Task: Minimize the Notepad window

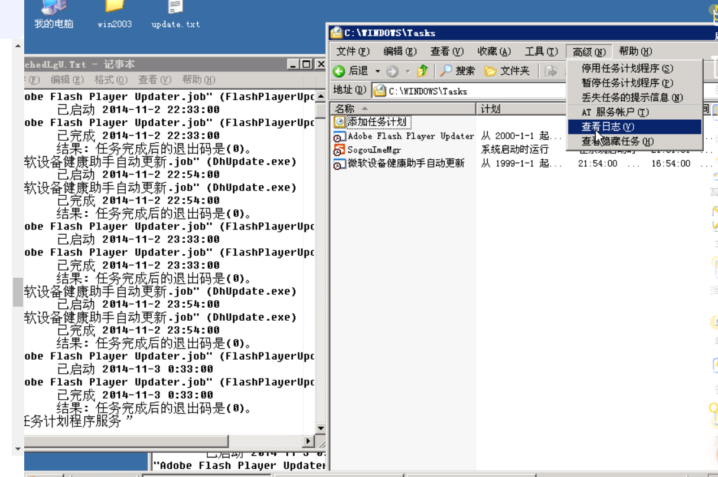Action: tap(293, 64)
